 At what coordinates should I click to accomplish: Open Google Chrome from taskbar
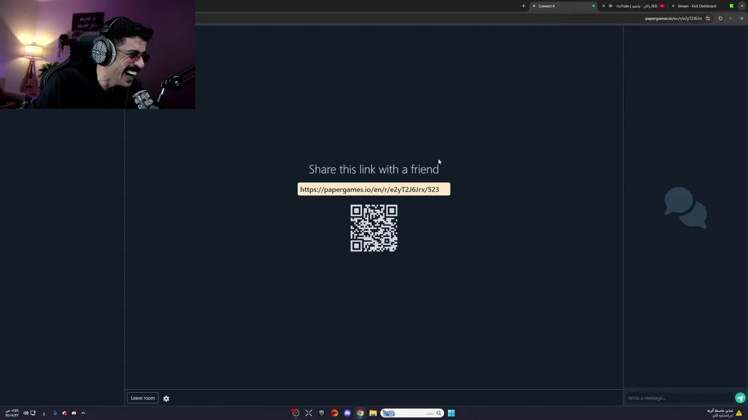coord(360,413)
